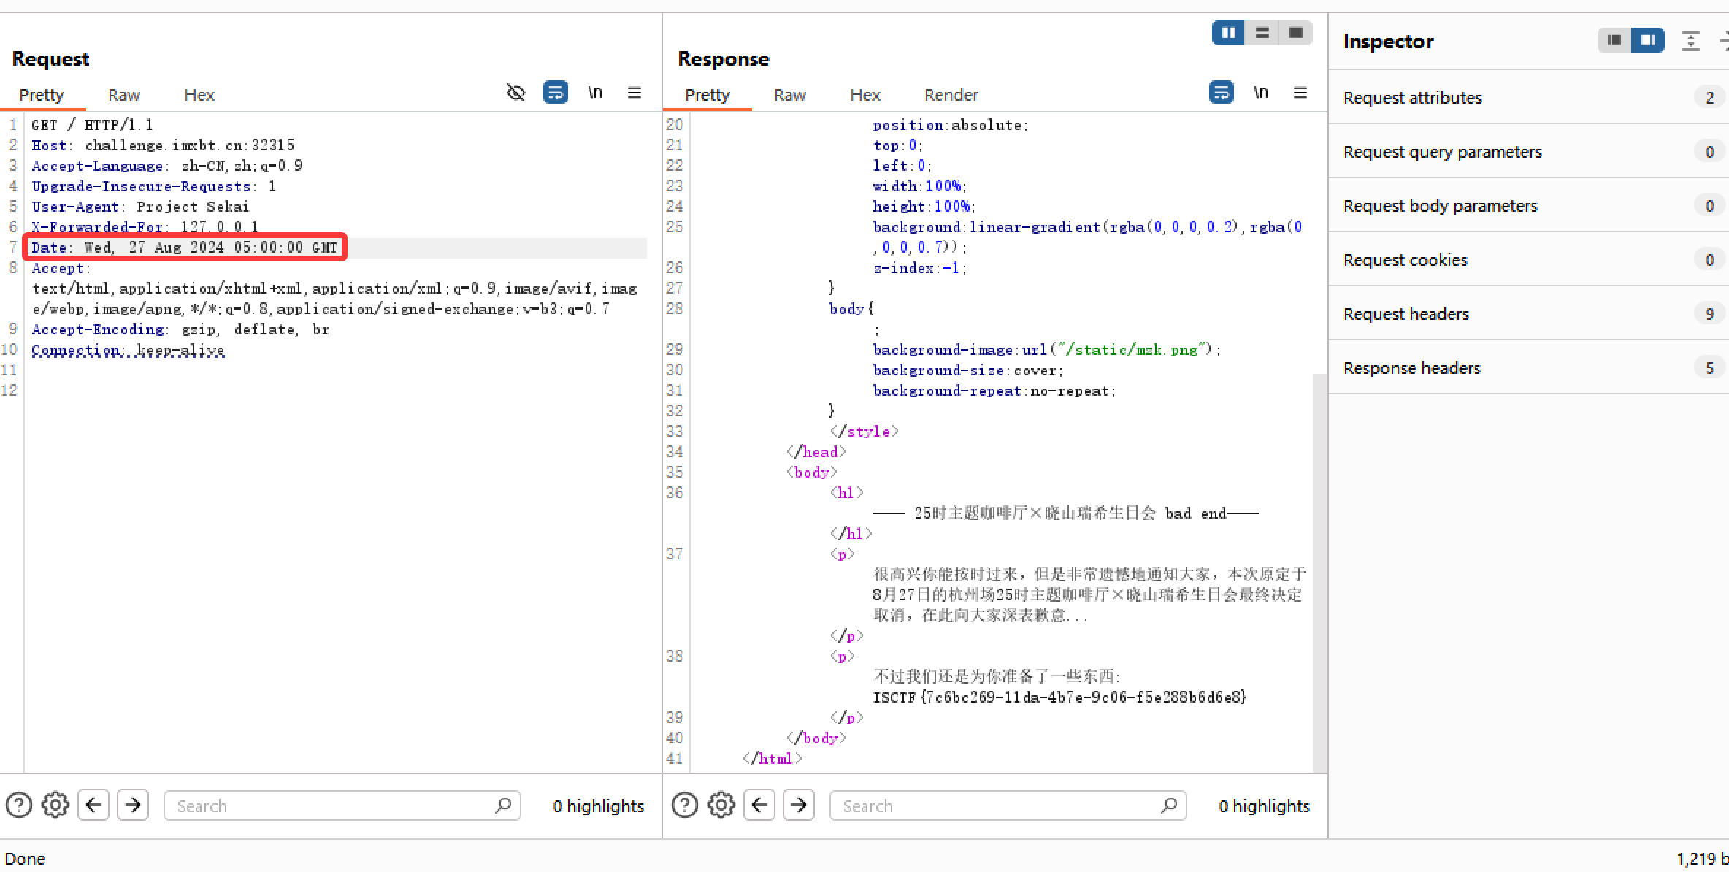Toggle line wrap icon in Response panel
Viewport: 1729px width, 872px height.
pyautogui.click(x=1221, y=93)
